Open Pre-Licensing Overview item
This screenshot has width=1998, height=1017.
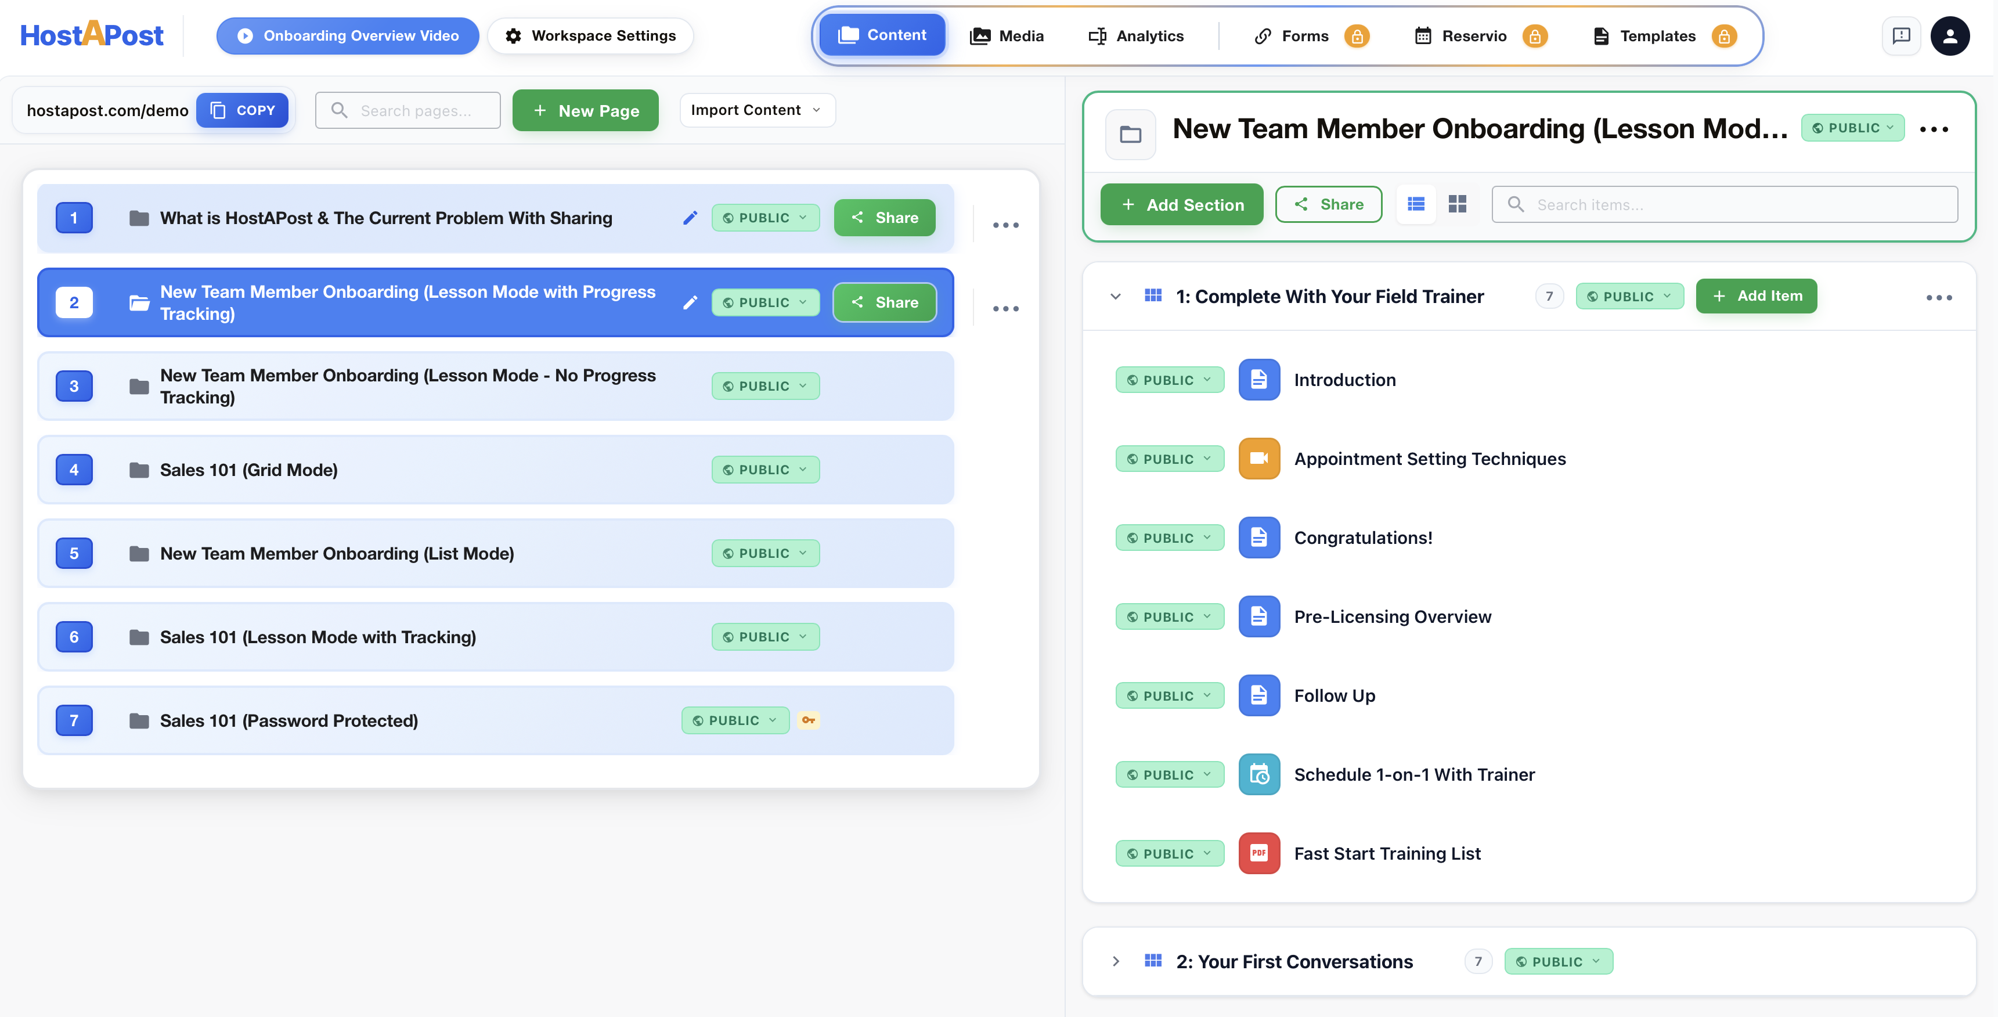[x=1392, y=618]
